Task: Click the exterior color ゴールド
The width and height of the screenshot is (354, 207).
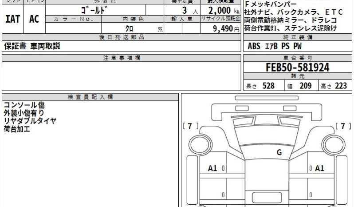Action: click(x=94, y=10)
